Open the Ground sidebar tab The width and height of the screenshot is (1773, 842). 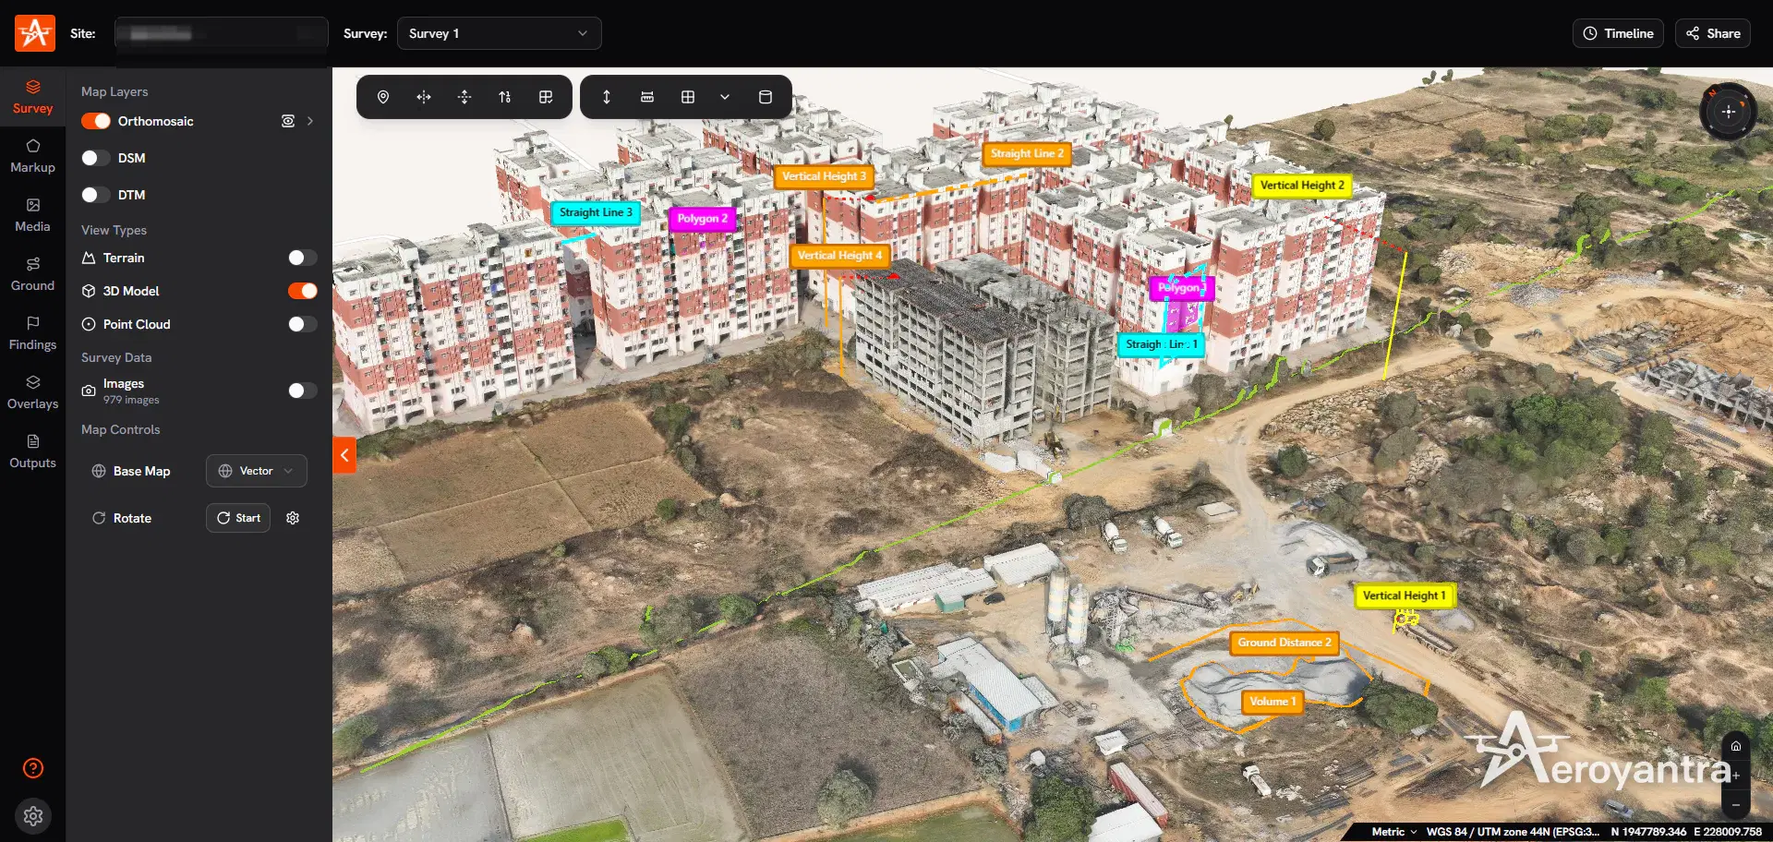(33, 274)
